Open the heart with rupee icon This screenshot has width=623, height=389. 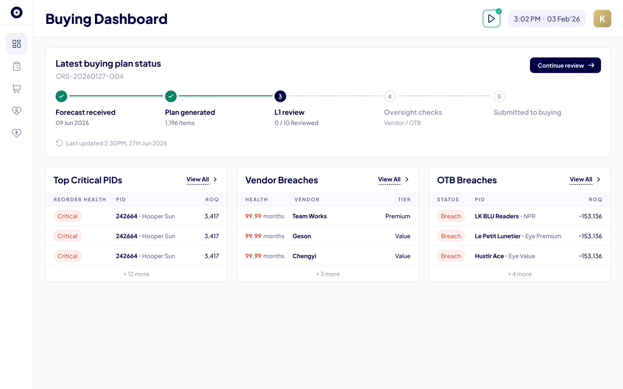pos(16,133)
